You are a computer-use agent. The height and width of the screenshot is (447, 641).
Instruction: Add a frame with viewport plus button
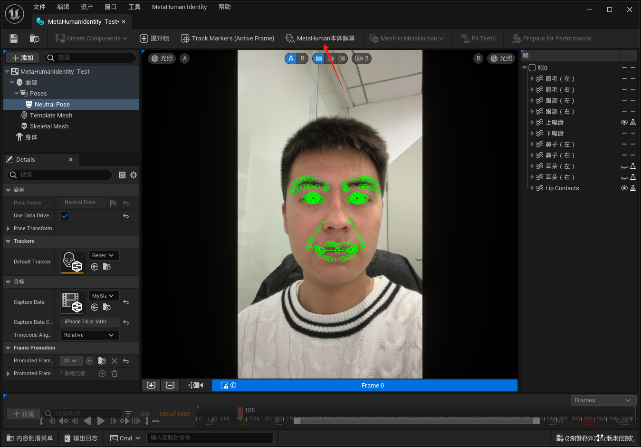[151, 385]
